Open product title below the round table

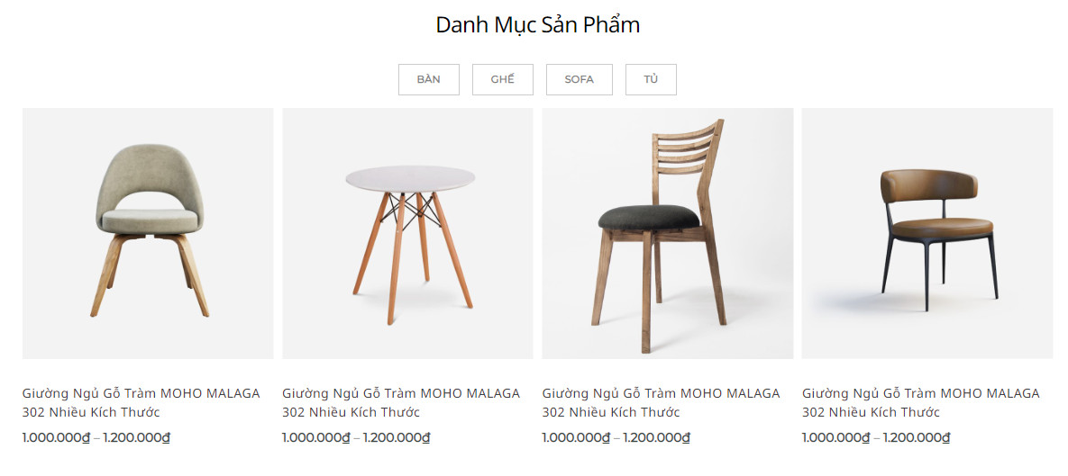pyautogui.click(x=401, y=402)
